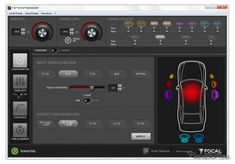This screenshot has height=164, width=235.
Task: Decrease input sensitivity voltage stepper
Action: pyautogui.click(x=120, y=89)
